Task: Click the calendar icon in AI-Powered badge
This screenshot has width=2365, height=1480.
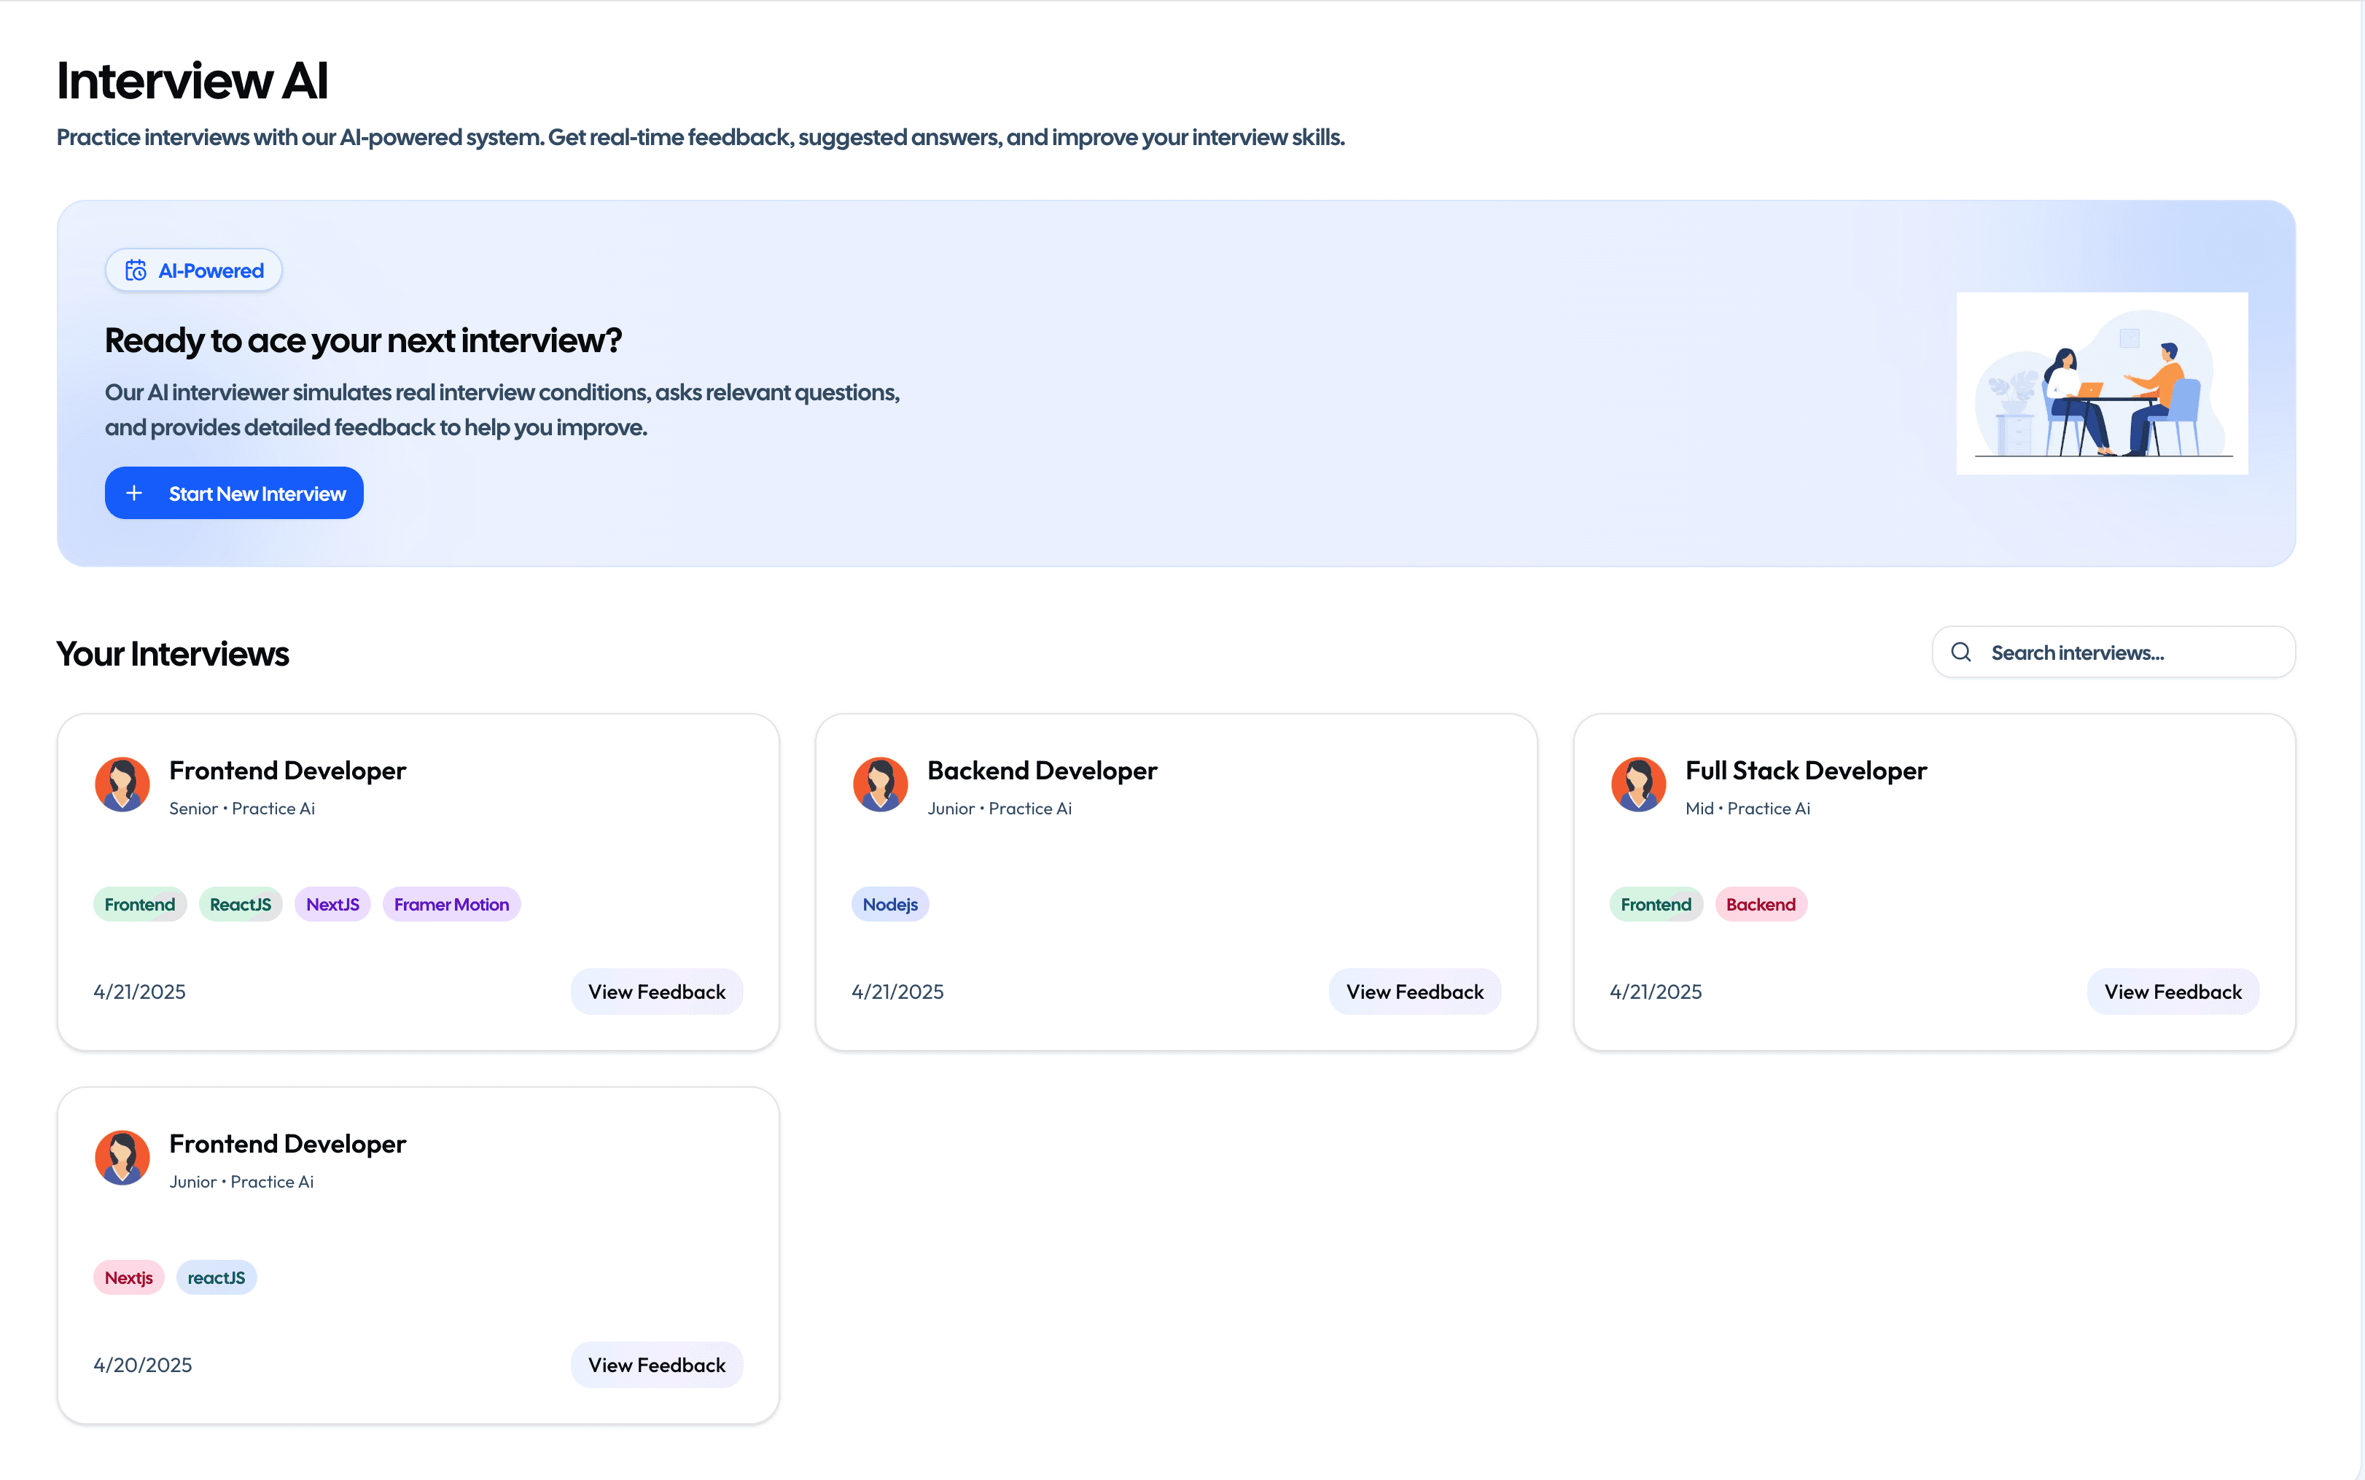Action: 136,270
